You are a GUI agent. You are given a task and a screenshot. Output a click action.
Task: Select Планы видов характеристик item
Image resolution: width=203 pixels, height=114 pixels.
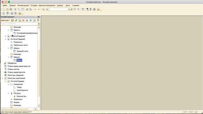[x=19, y=66]
